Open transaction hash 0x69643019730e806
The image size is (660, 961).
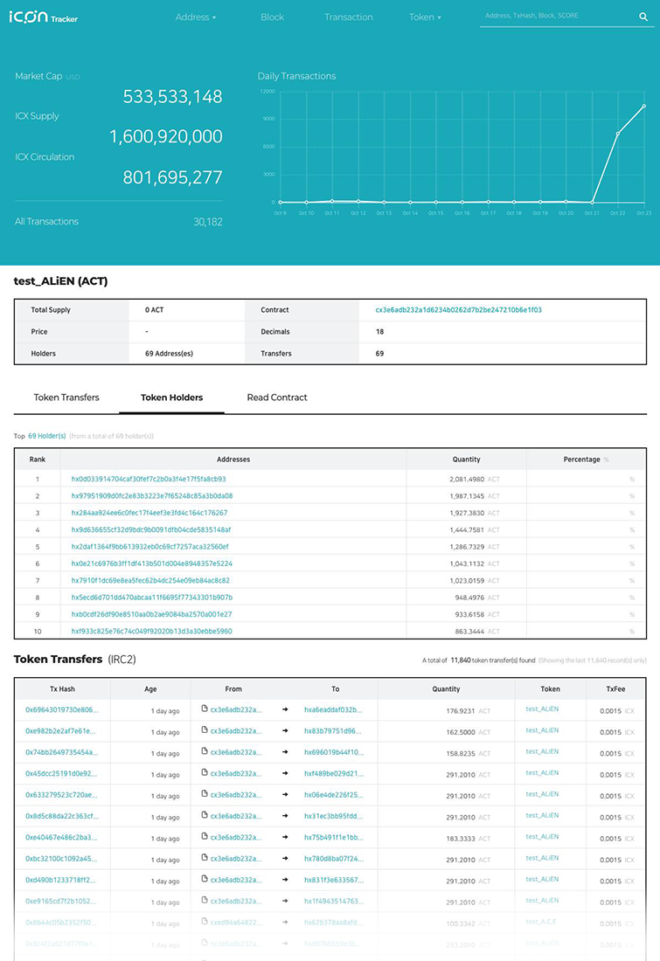61,709
